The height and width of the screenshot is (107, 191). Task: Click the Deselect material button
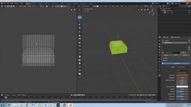[185, 55]
